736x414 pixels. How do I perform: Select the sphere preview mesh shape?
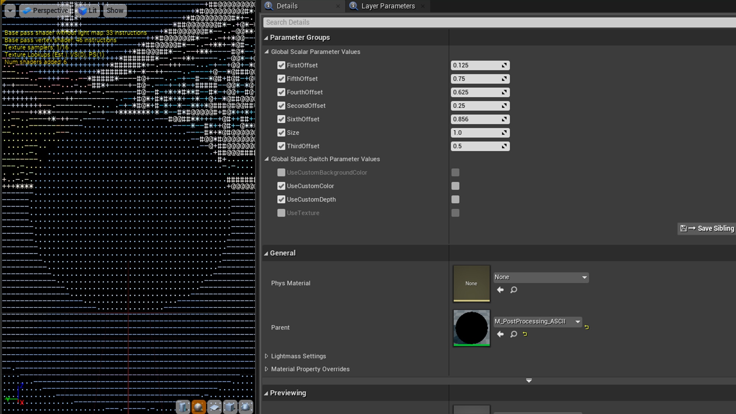199,407
